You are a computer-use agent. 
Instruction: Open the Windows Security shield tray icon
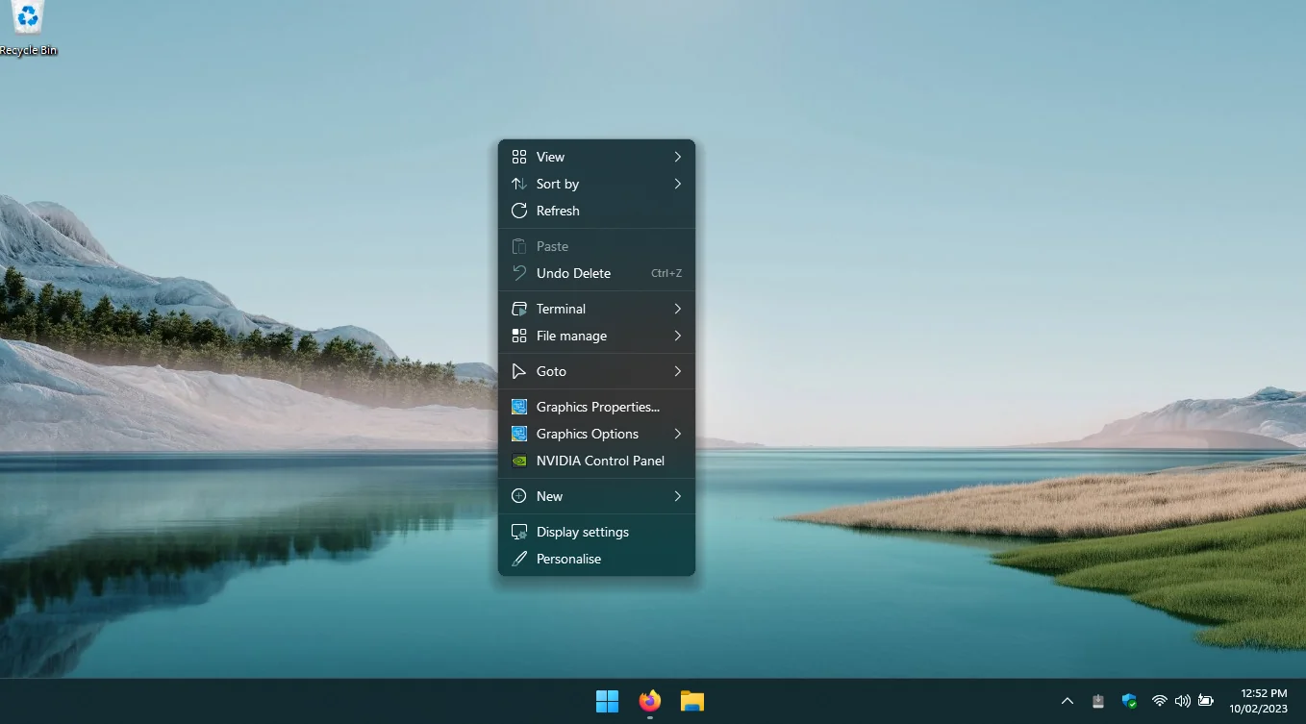coord(1129,701)
